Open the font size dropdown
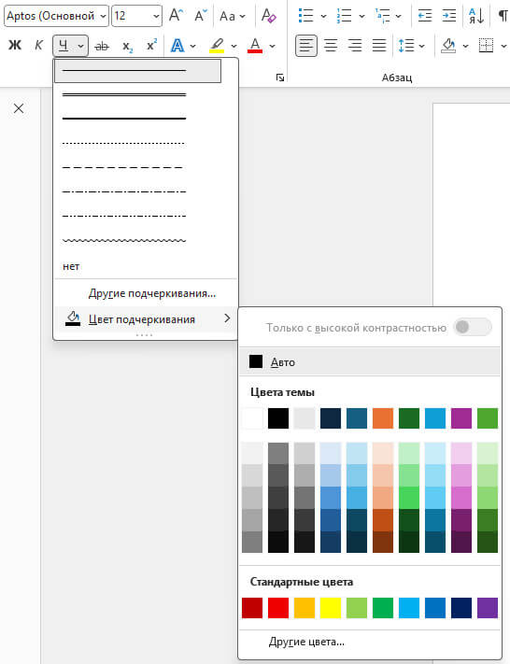Image resolution: width=510 pixels, height=664 pixels. pos(156,16)
